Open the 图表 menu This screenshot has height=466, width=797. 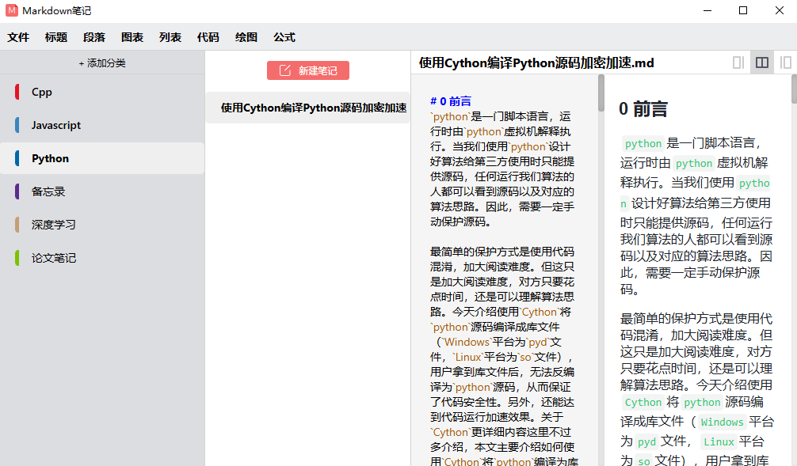132,37
